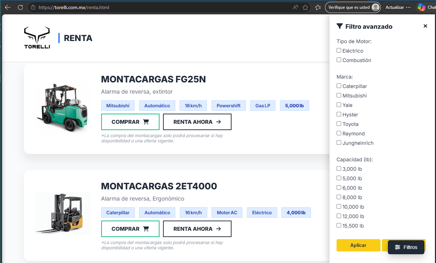
Task: Click RENTA AHORA for Montacargas 2ET4000
Action: 197,229
